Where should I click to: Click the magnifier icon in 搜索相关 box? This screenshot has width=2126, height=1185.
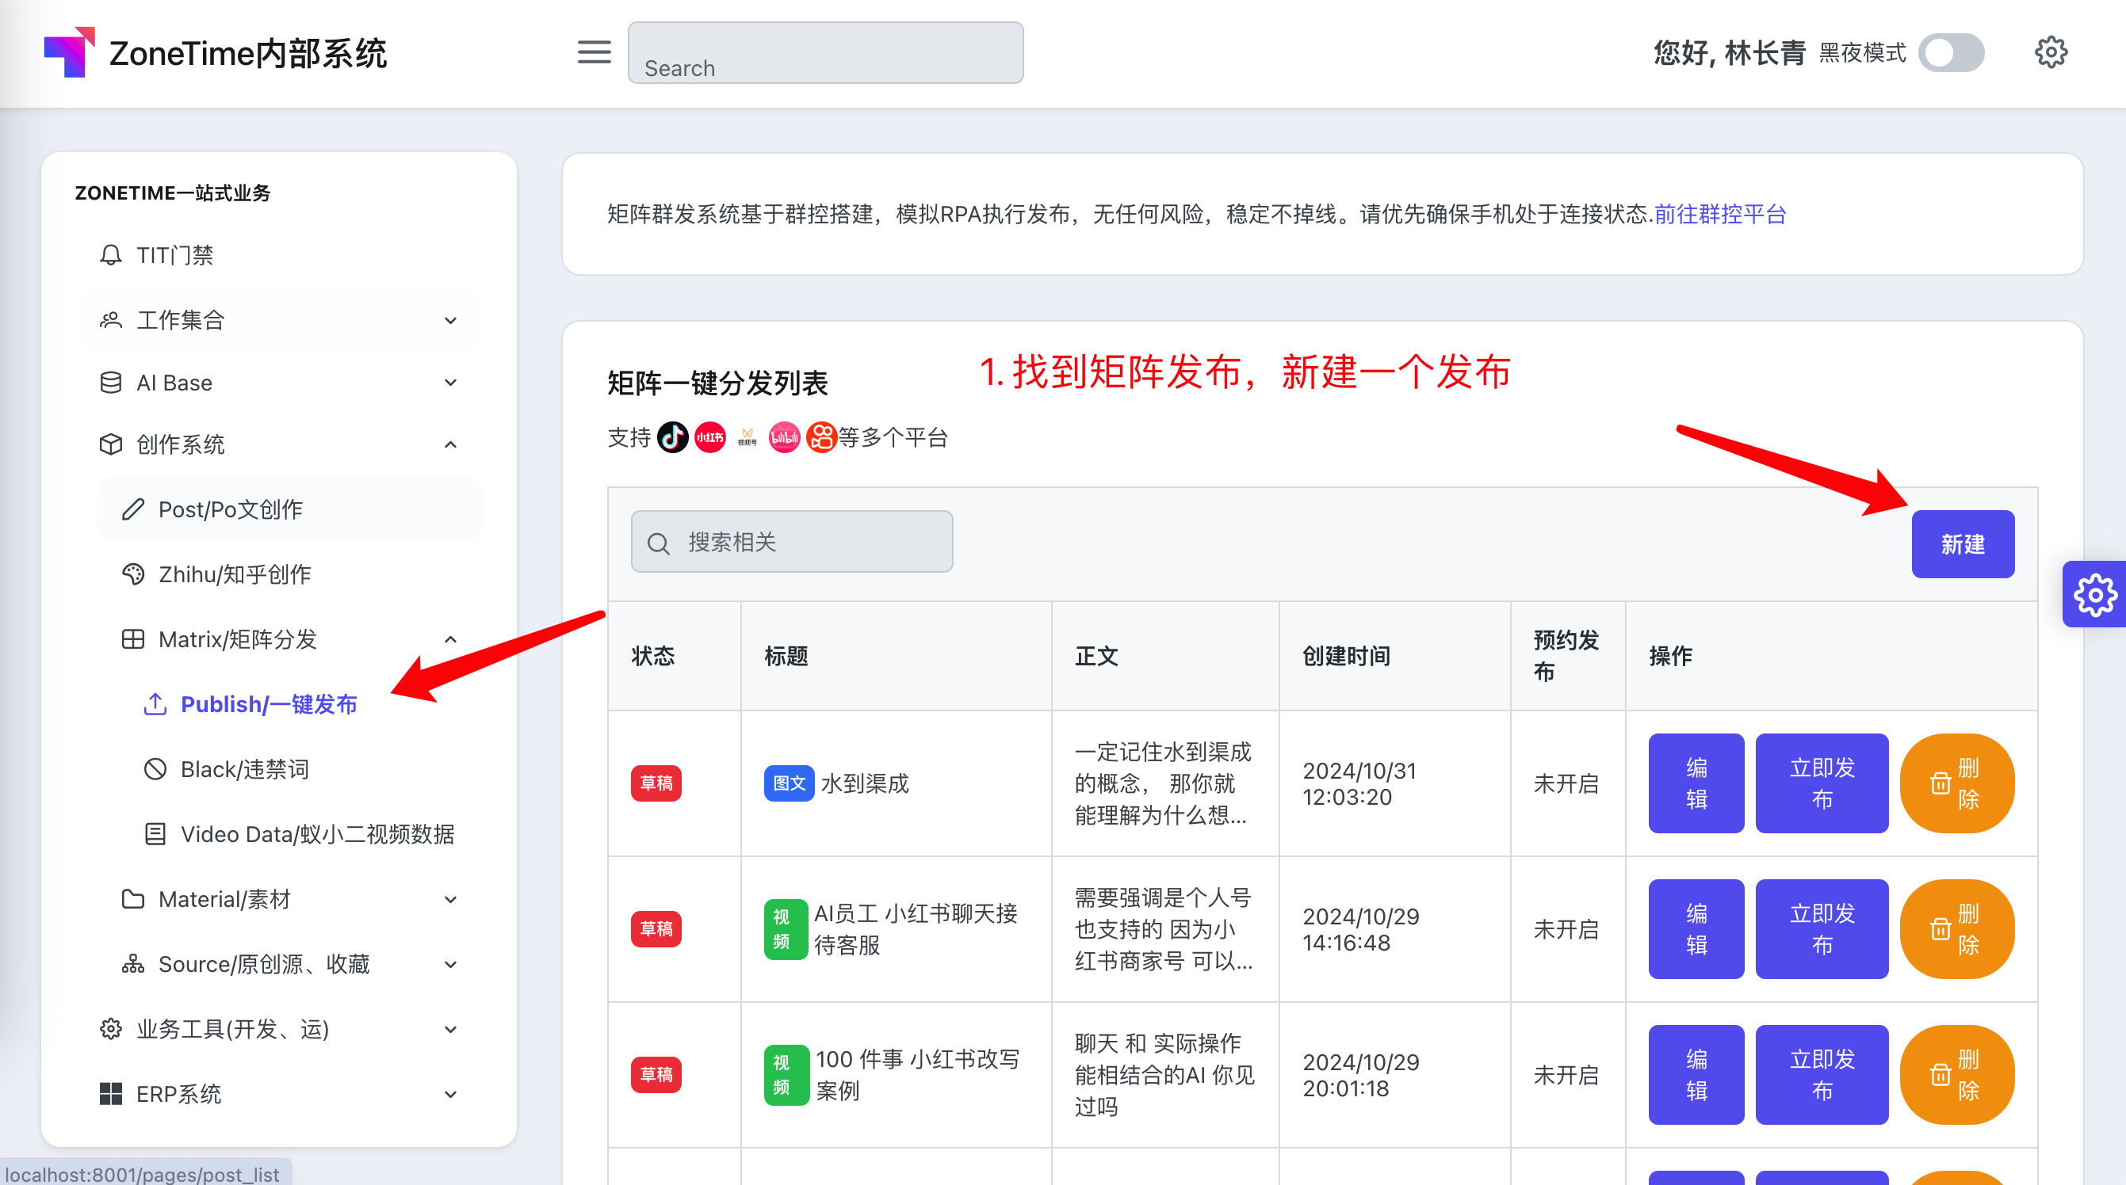point(659,543)
